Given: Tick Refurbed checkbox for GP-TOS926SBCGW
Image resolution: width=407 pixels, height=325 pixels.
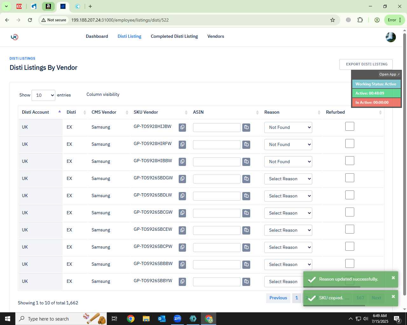Looking at the screenshot, I should coord(350,212).
